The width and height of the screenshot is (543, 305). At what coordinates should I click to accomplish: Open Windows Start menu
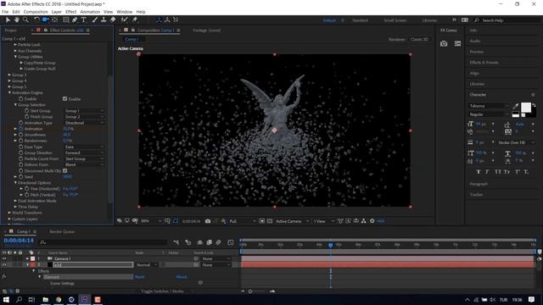pos(6,299)
